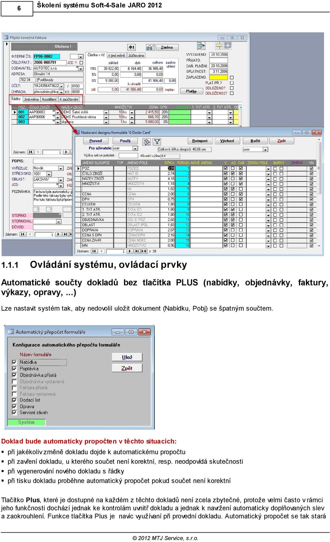Open ZDROJ POLE dropdown in POZ. row
The width and height of the screenshot is (330, 542).
pos(268,169)
